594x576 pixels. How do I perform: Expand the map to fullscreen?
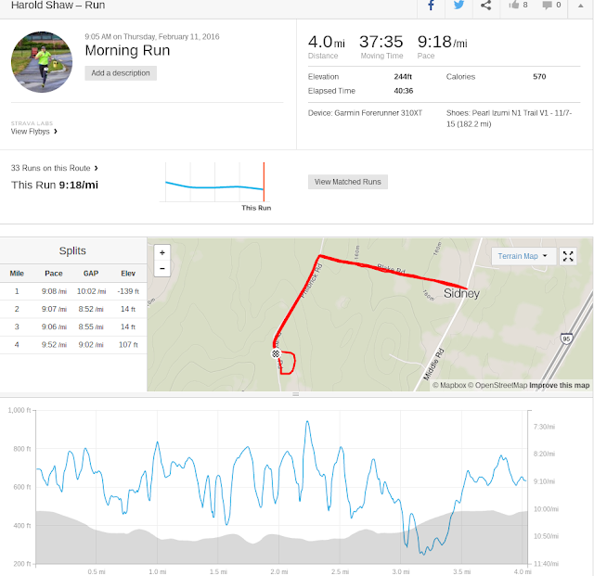click(x=569, y=257)
